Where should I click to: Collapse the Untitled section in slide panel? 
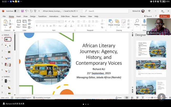tap(2, 77)
